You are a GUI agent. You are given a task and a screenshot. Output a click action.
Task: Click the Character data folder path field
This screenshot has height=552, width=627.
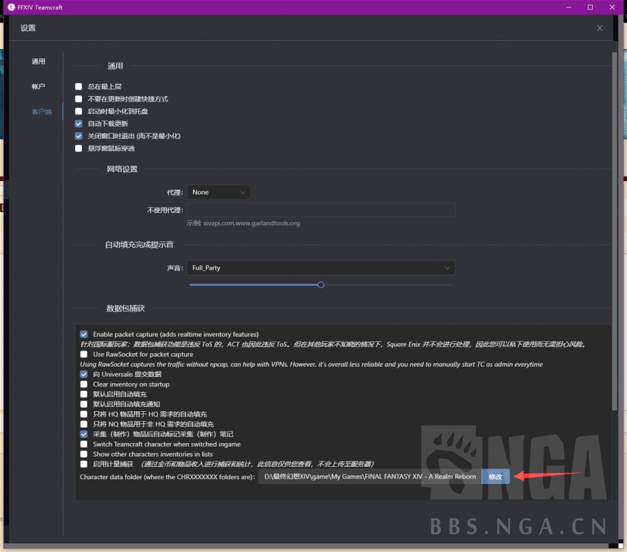(x=370, y=477)
